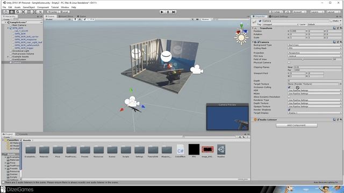Open Transform component gear settings
This screenshot has height=193, width=344.
[x=340, y=28]
